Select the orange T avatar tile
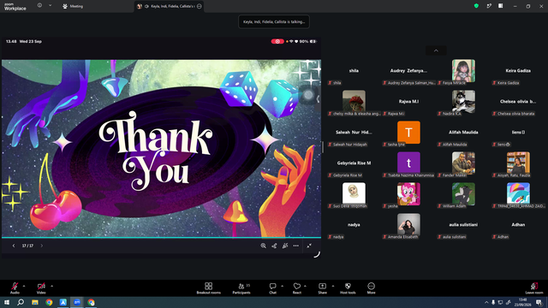This screenshot has width=548, height=308. pos(408,133)
